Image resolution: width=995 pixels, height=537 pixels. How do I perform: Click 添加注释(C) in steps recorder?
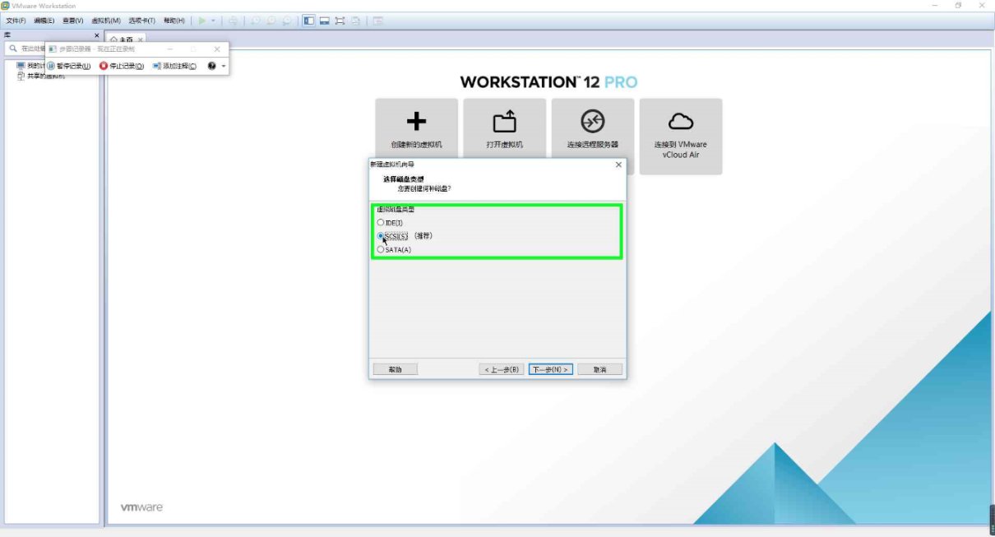pos(174,66)
